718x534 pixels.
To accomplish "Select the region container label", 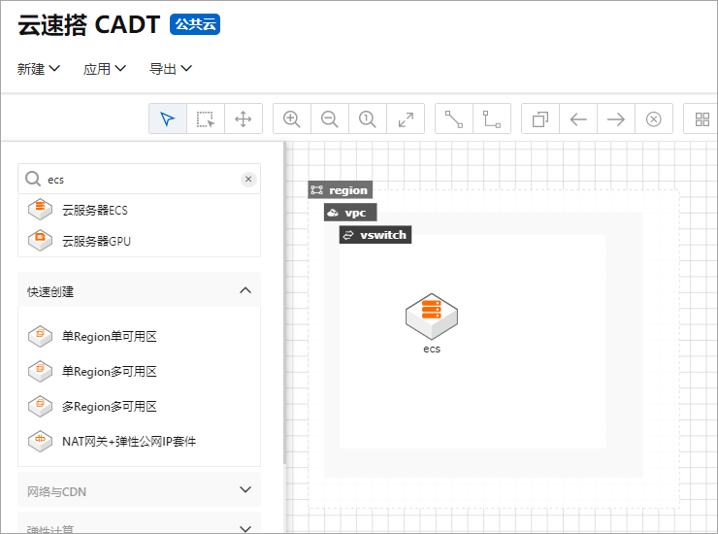I will pos(341,189).
